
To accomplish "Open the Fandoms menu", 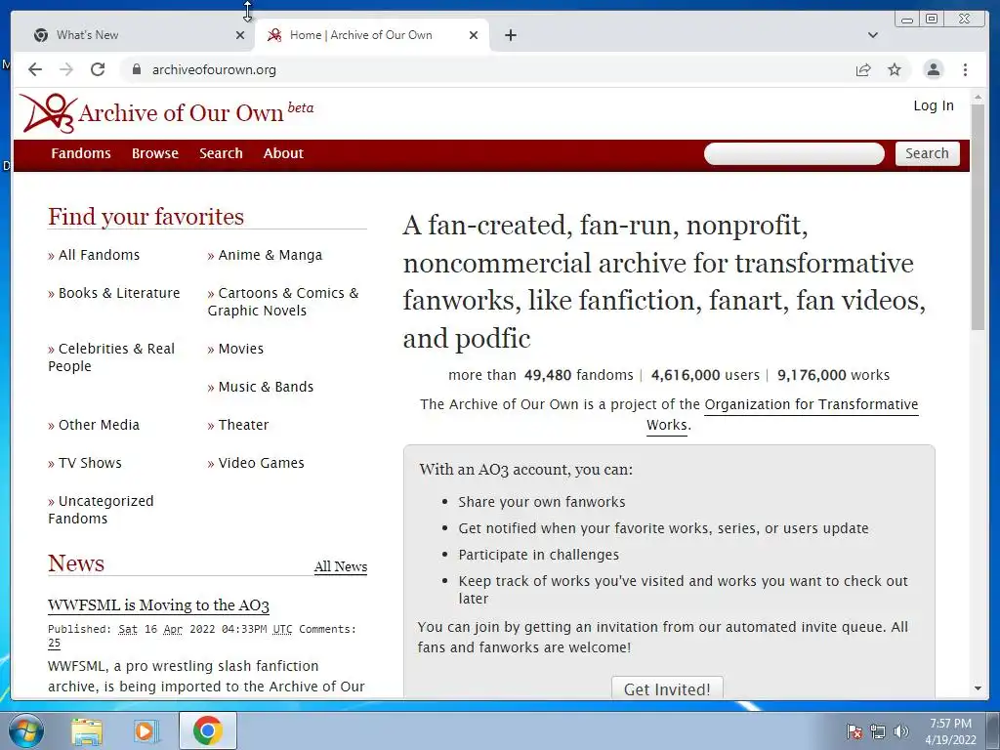I will click(x=81, y=153).
